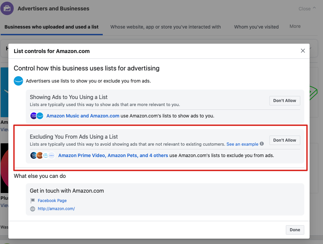Click the more advertisers ellipsis avatar

tap(52, 155)
